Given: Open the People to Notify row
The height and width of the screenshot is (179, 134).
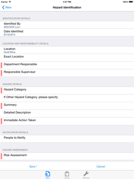Looking at the screenshot, I should [x=67, y=139].
